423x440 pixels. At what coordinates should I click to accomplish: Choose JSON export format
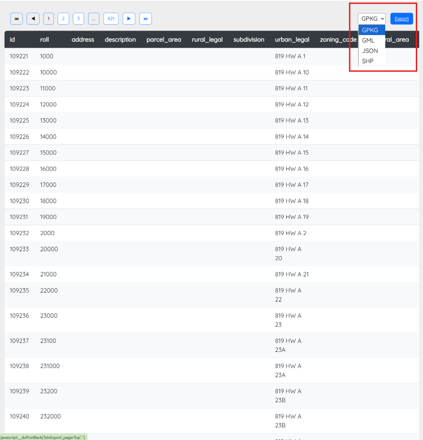pyautogui.click(x=370, y=51)
